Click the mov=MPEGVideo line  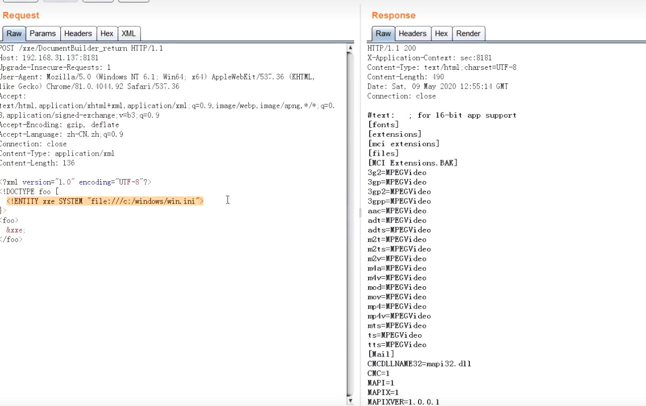click(397, 297)
